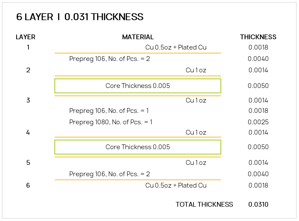Click the TOTAL THICKNESS label
This screenshot has height=221, width=299.
(204, 205)
